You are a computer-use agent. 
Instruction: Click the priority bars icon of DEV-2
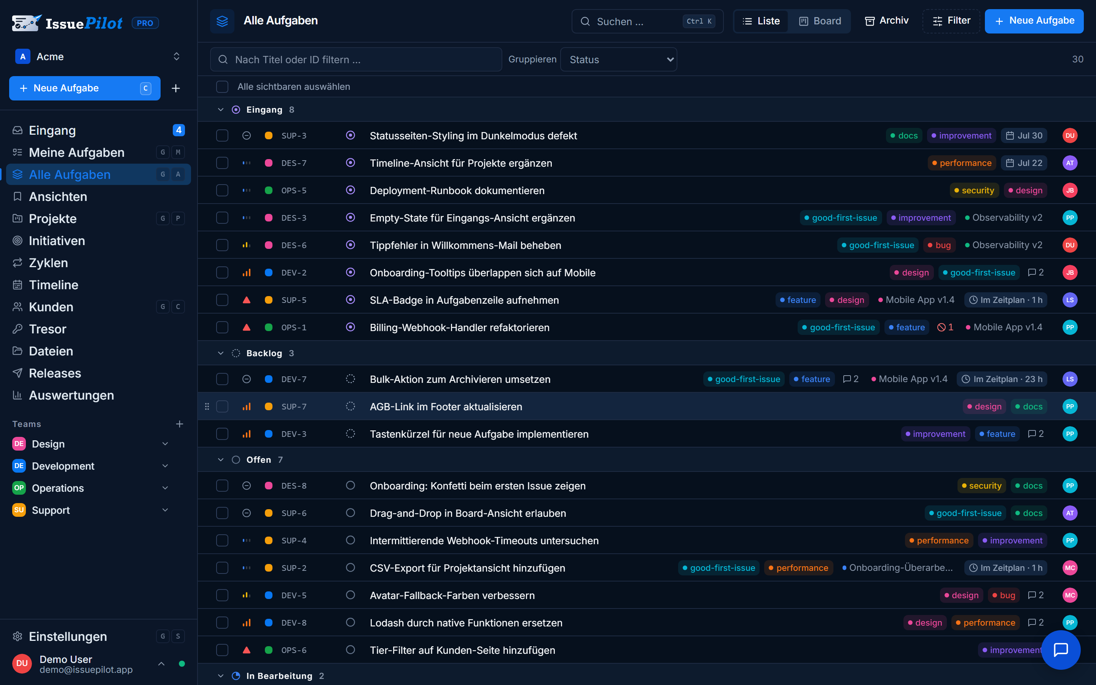pos(246,272)
